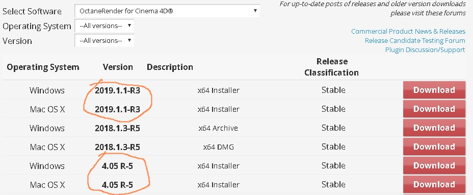Visit the Release Candidate Testing Forum
Screen dimensions: 473x195
(x=415, y=40)
